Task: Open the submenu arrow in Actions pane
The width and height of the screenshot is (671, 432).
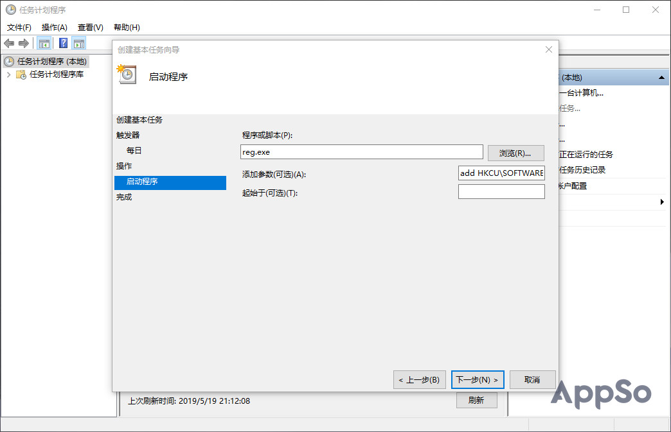Action: click(662, 202)
